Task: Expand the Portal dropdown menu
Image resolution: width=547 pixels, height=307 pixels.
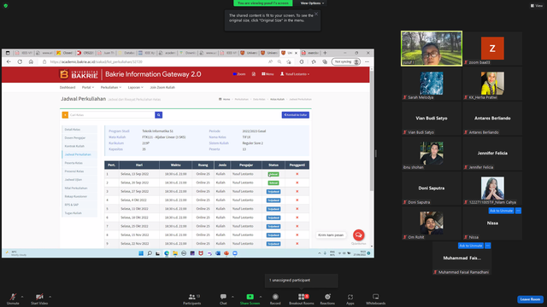Action: (x=88, y=87)
